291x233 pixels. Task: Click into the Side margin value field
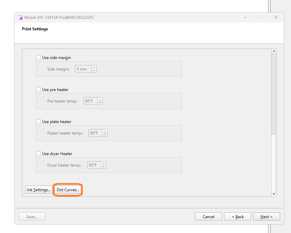pyautogui.click(x=83, y=69)
